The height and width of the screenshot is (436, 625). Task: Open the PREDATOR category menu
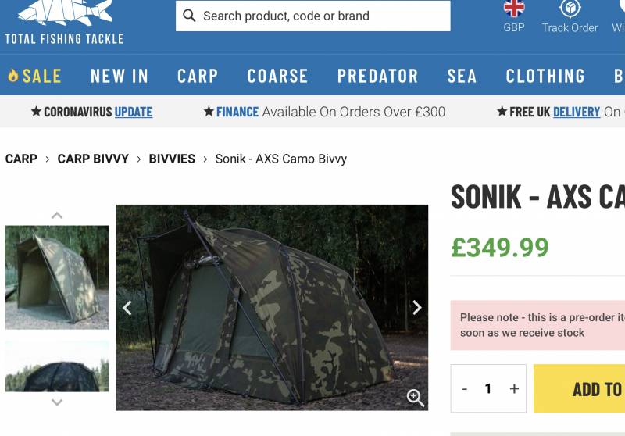click(377, 76)
